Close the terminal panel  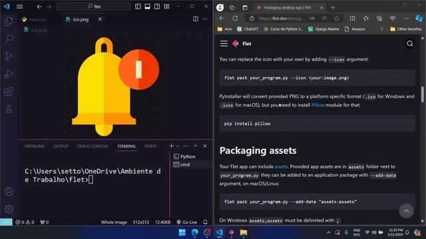[x=205, y=146]
